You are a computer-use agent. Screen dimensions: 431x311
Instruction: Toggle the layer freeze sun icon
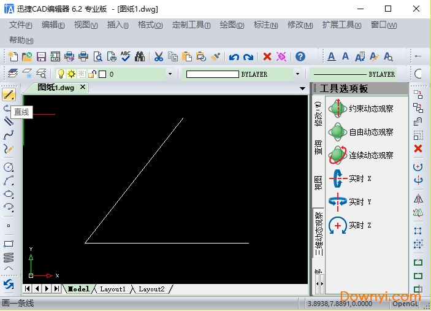71,74
